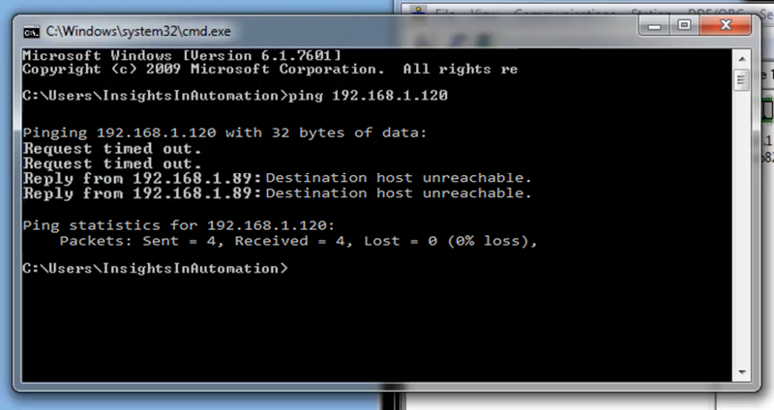
Task: Maximize the cmd.exe window
Action: [x=684, y=25]
